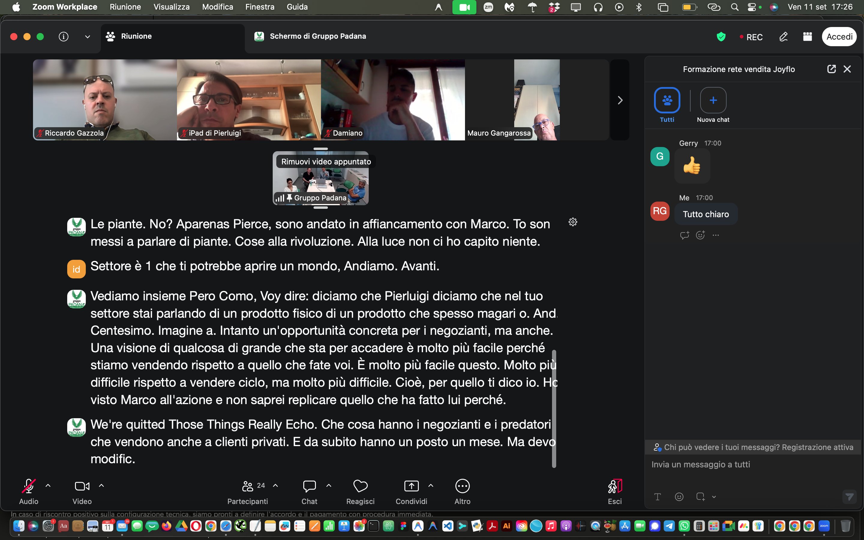Add a reaction to Tutto chiaro message

(700, 235)
